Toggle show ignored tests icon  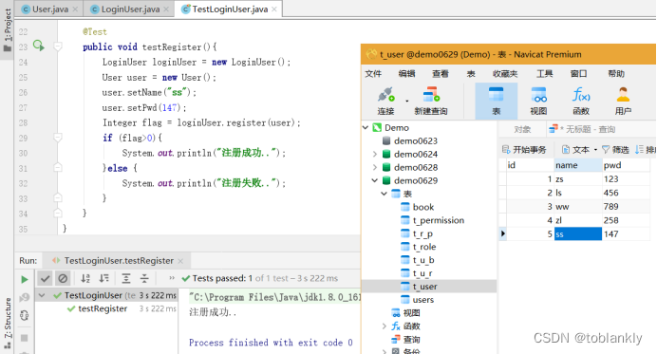[63, 278]
